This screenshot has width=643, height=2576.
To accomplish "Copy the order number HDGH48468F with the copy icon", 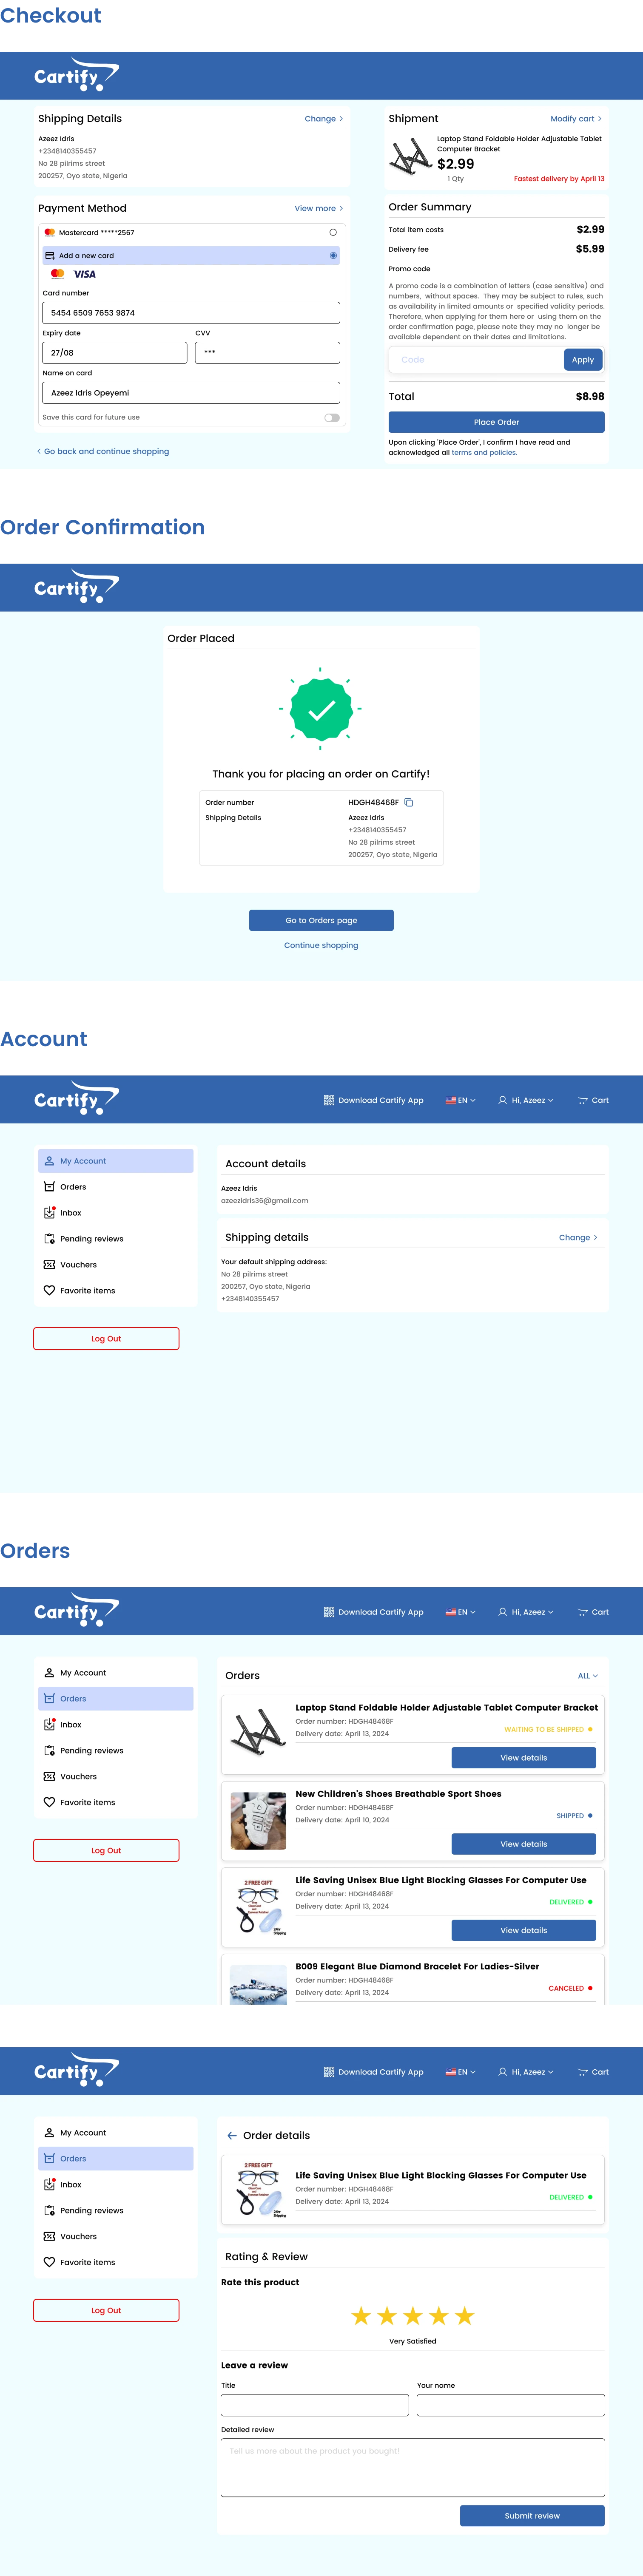I will (x=408, y=802).
